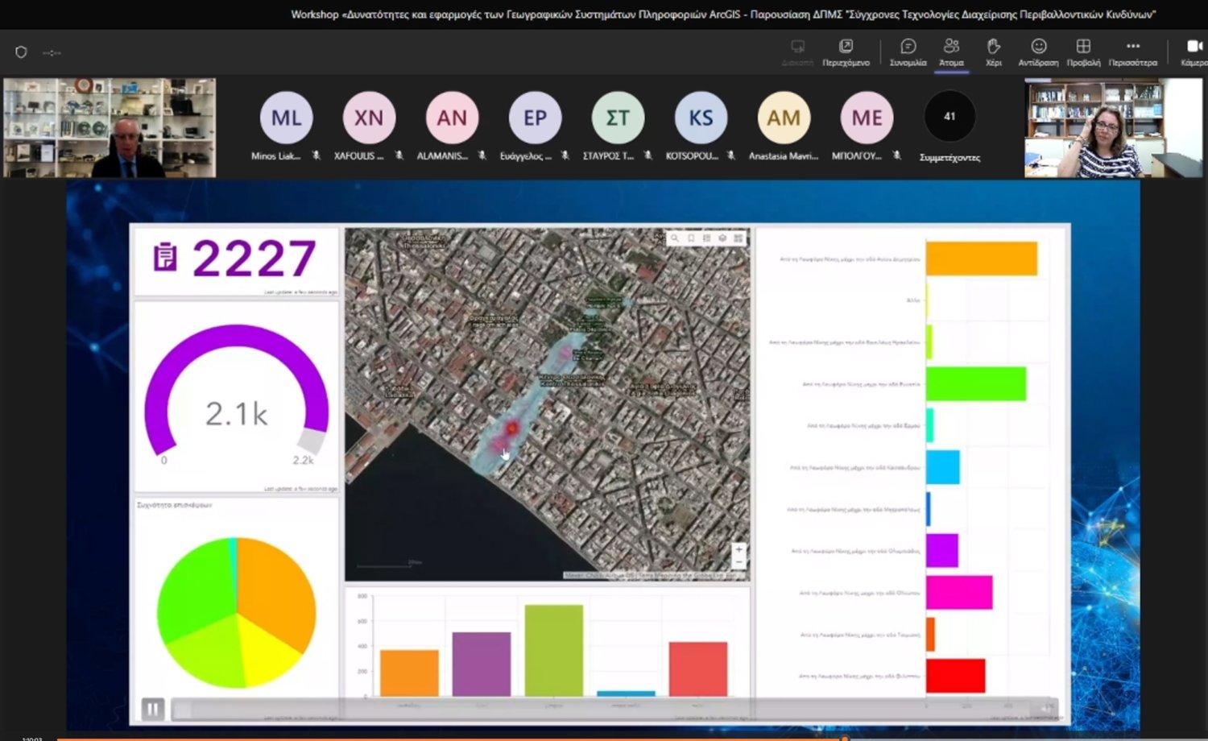The image size is (1208, 741).
Task: Expand the 41 Συμμετέχοντες overflow list
Action: pos(949,118)
